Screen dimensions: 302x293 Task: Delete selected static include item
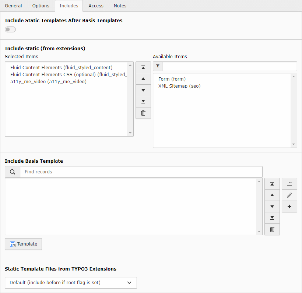143,113
